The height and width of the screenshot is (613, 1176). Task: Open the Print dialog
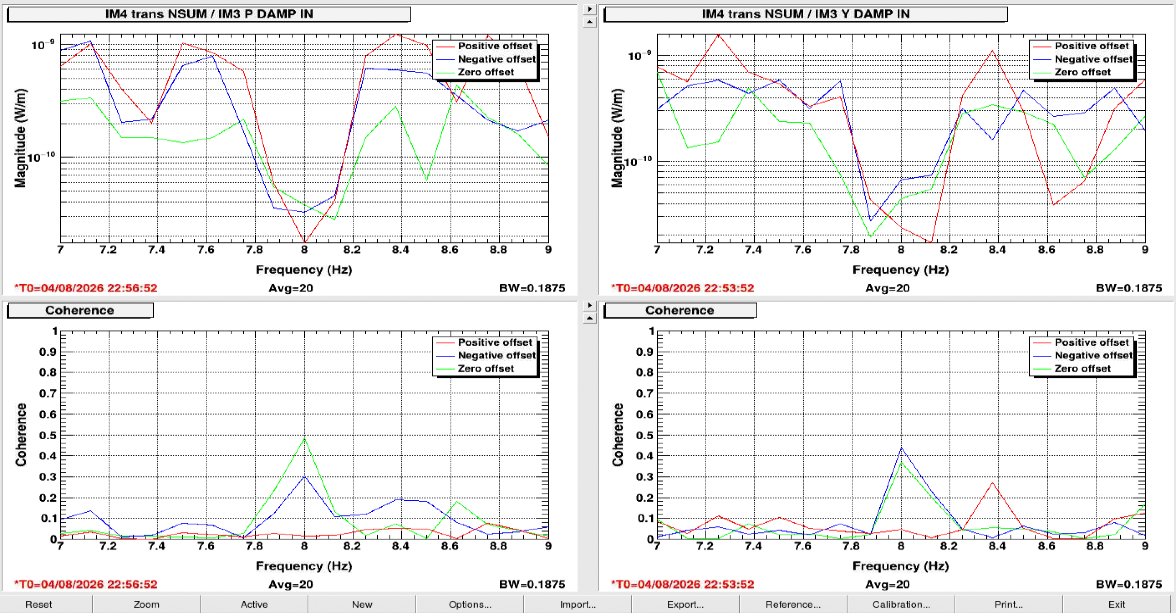1008,604
